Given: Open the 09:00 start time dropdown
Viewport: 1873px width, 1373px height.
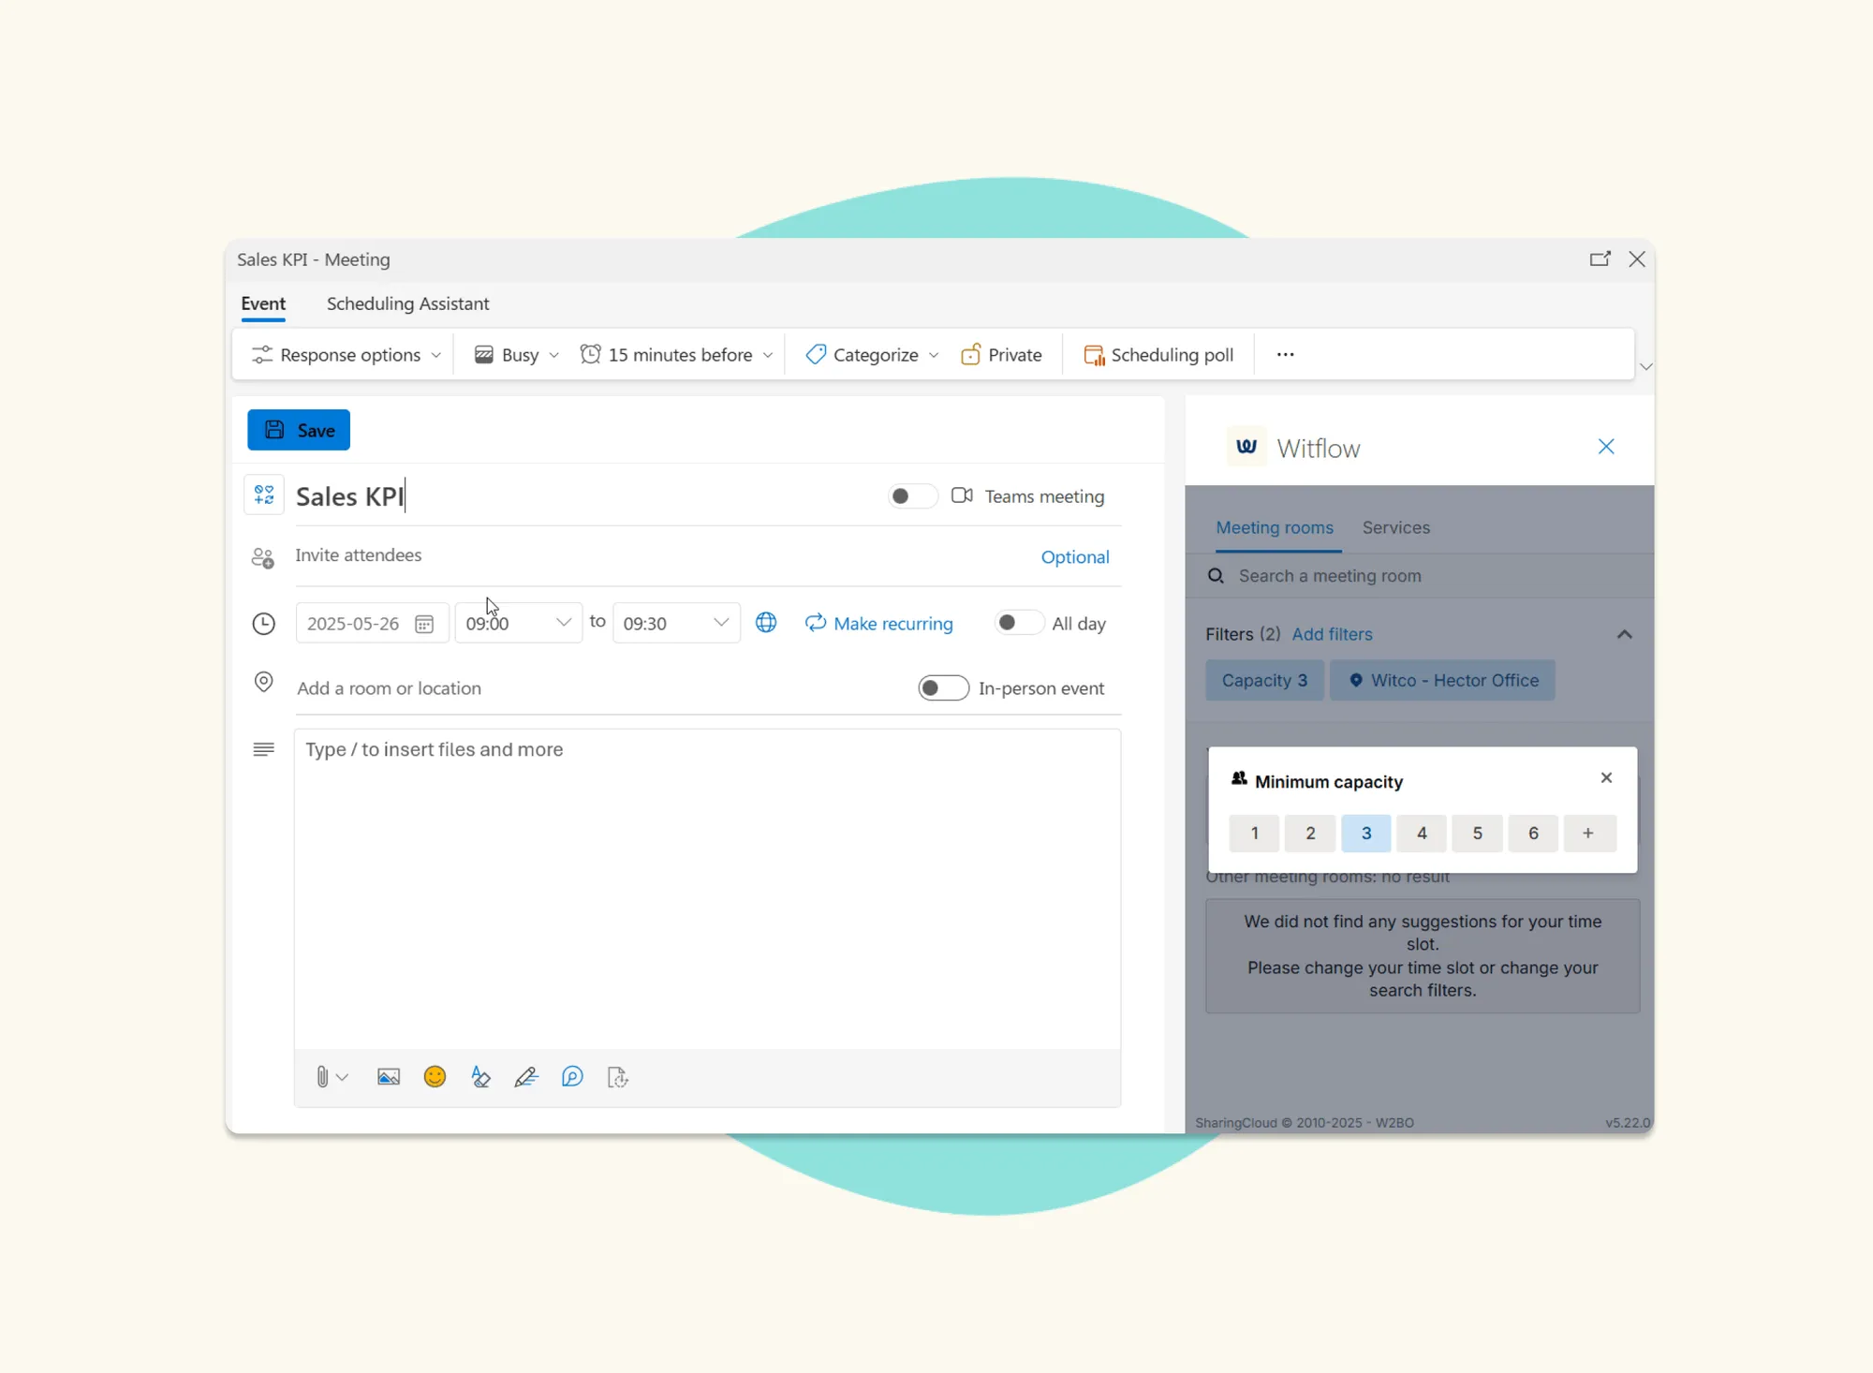Looking at the screenshot, I should tap(518, 624).
